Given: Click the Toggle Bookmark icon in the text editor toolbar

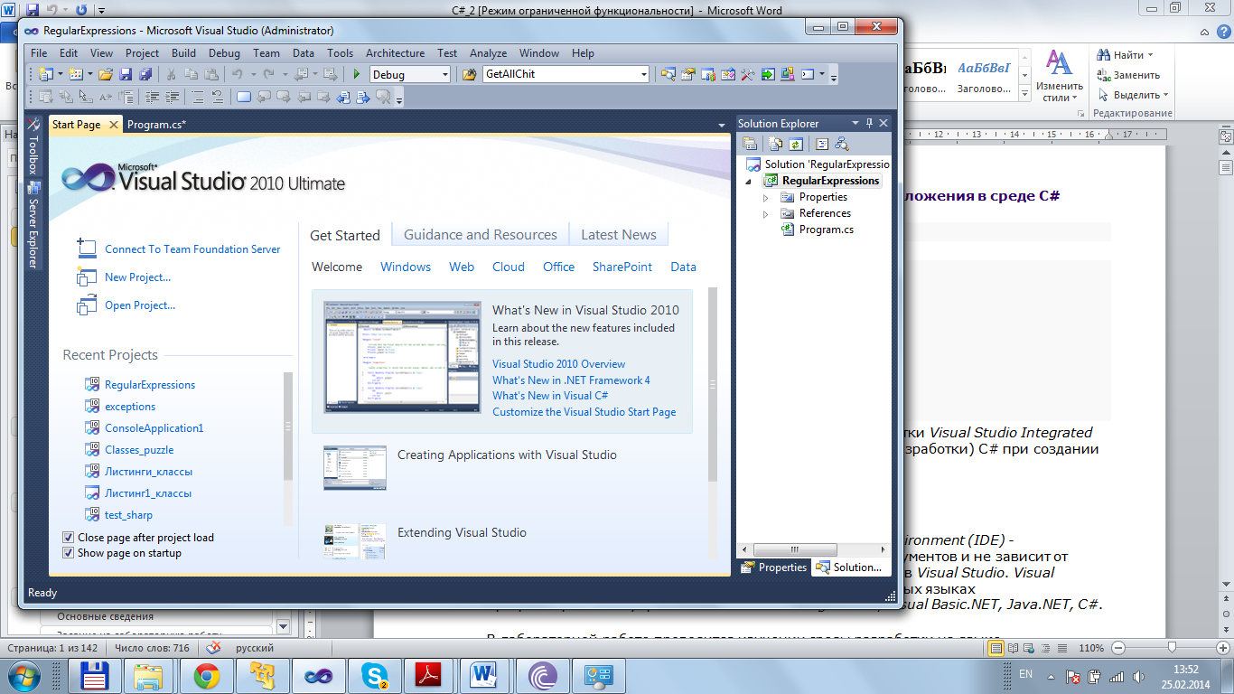Looking at the screenshot, I should [x=244, y=97].
